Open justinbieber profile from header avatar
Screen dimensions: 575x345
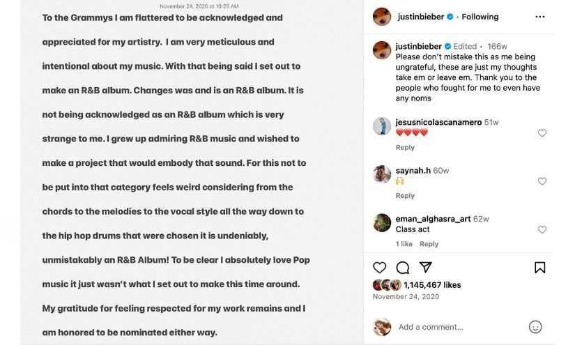382,17
